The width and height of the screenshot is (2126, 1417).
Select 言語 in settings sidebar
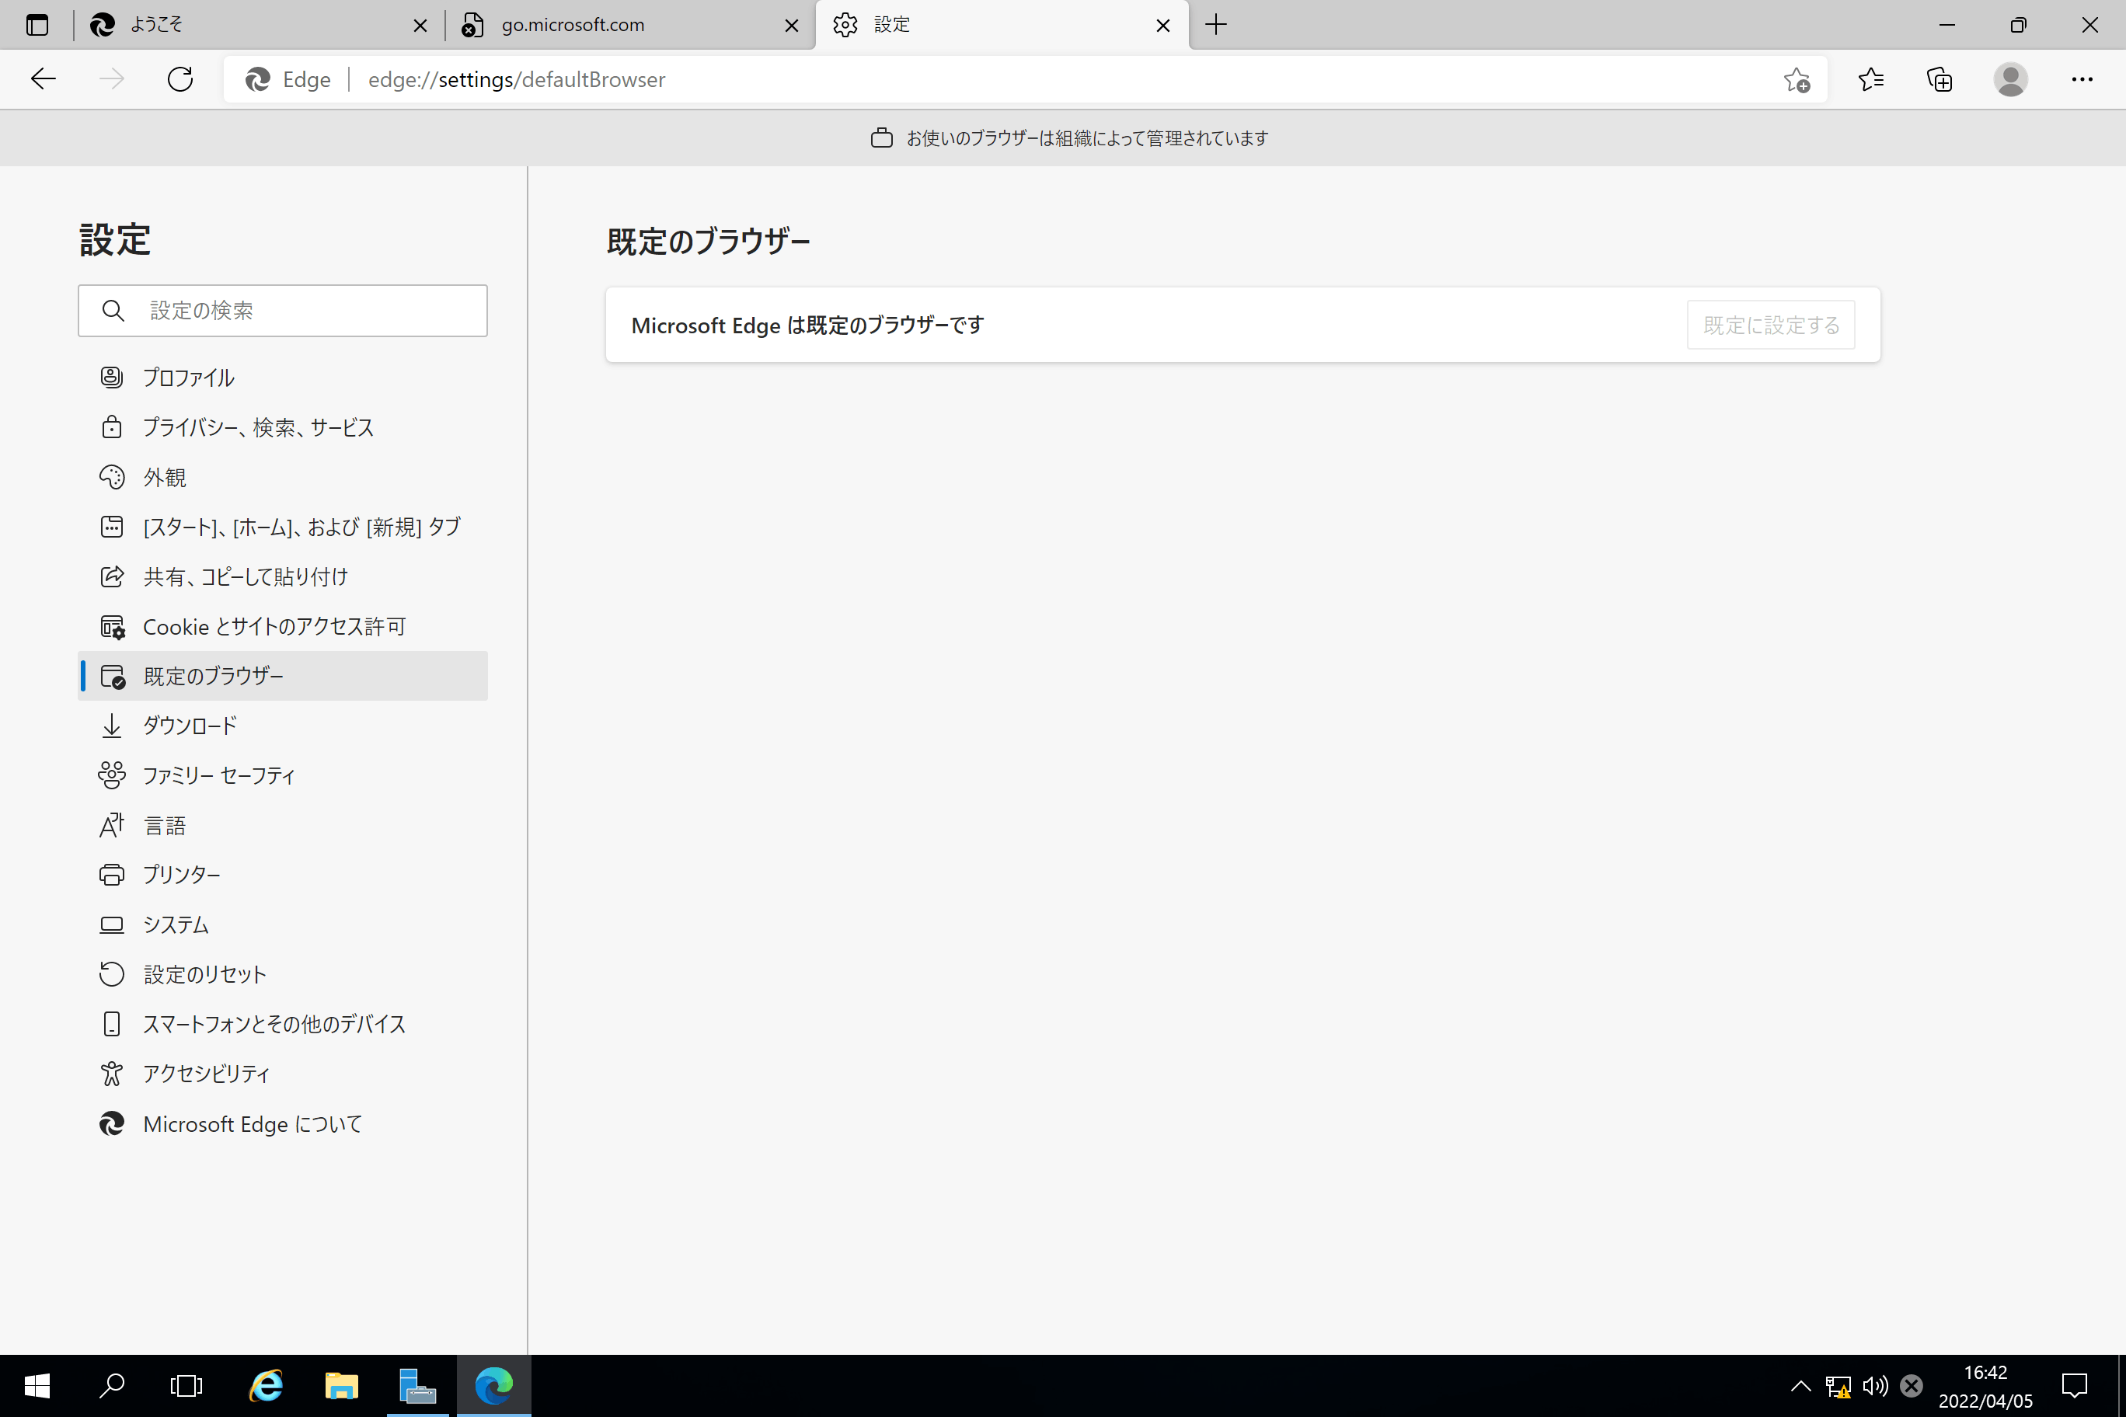point(165,825)
